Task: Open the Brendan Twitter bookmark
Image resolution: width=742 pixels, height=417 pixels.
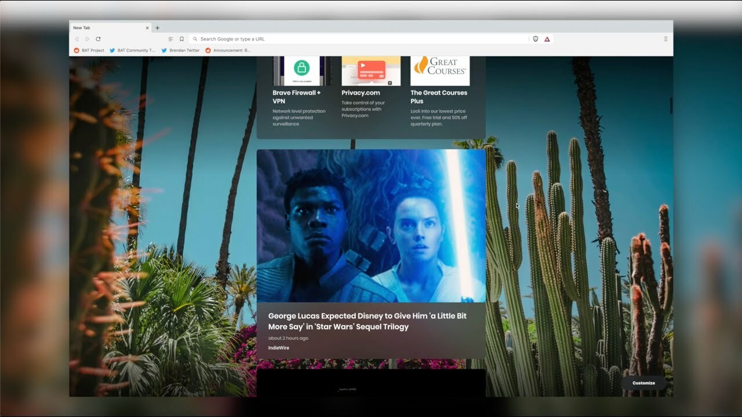Action: (x=180, y=50)
